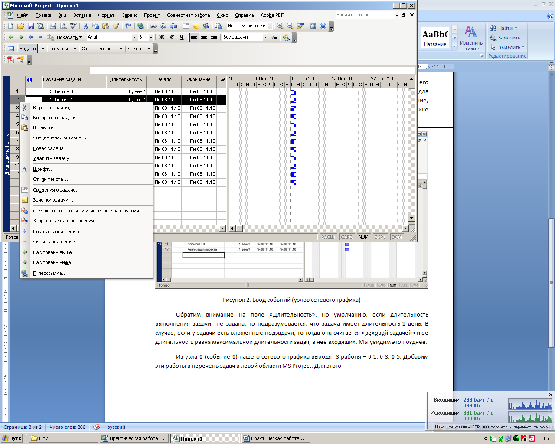Click Найти in the Word ribbon
This screenshot has height=444, width=555.
pos(504,28)
